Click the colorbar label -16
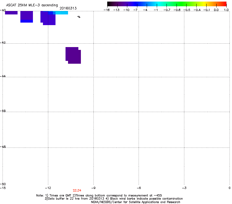The width and height of the screenshot is (232, 204). pos(107,10)
